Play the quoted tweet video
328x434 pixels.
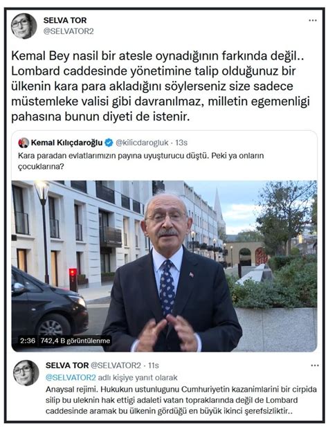(x=164, y=266)
